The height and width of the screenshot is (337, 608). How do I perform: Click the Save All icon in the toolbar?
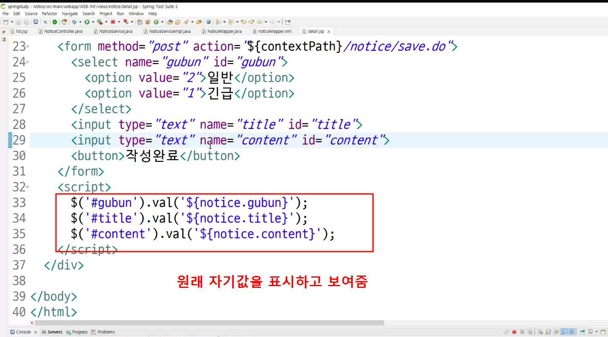[26, 22]
